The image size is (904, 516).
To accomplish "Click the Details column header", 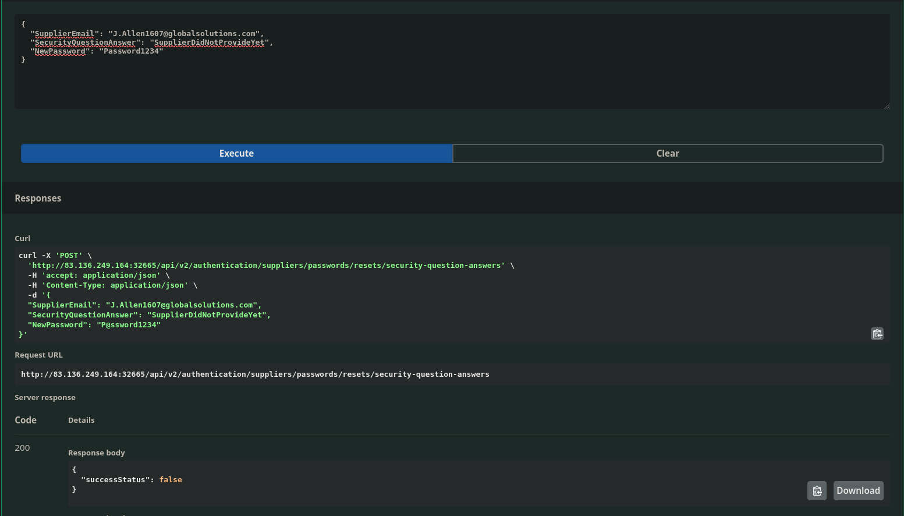I will coord(81,420).
